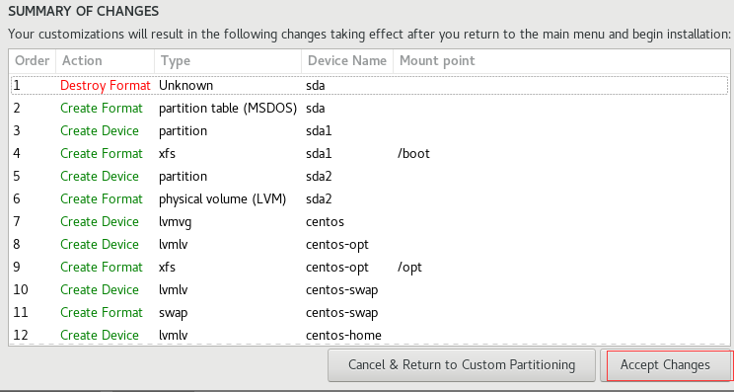Click 'sda1' device in row 3

tap(319, 131)
